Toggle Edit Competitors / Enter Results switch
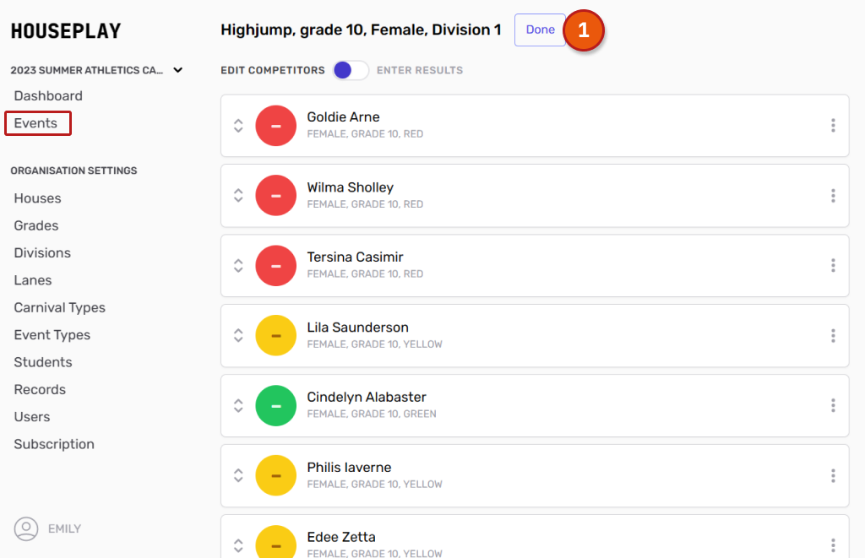 [x=351, y=70]
